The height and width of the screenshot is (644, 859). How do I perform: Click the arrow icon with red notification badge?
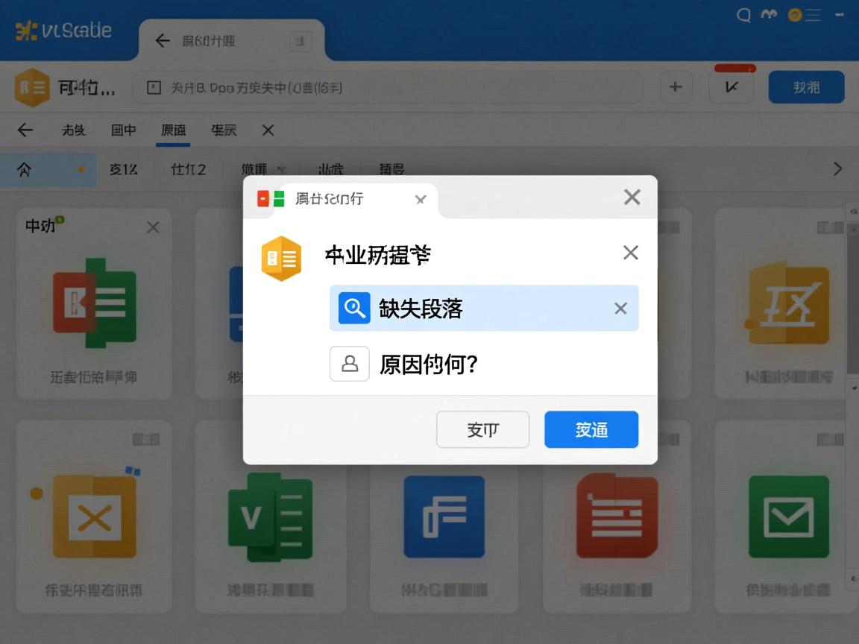point(732,86)
